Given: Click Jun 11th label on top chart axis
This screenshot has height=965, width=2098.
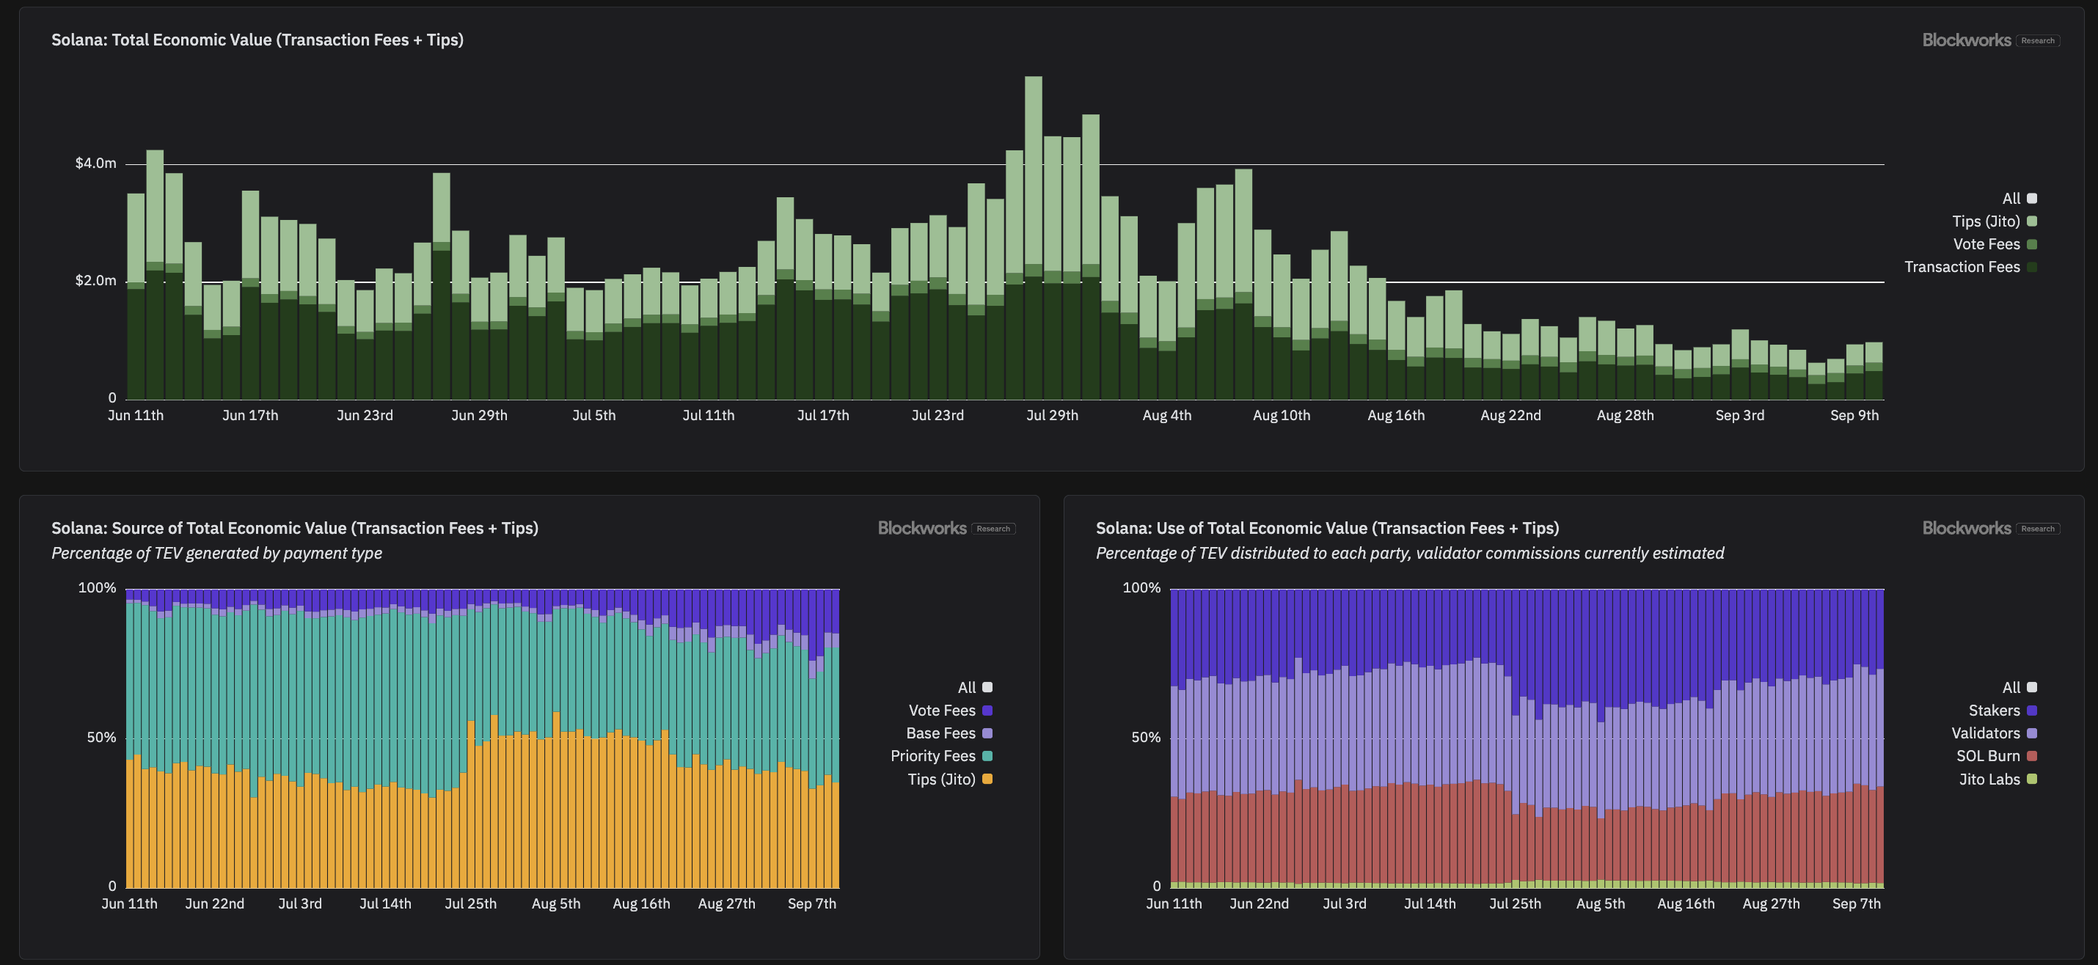Looking at the screenshot, I should [x=135, y=415].
